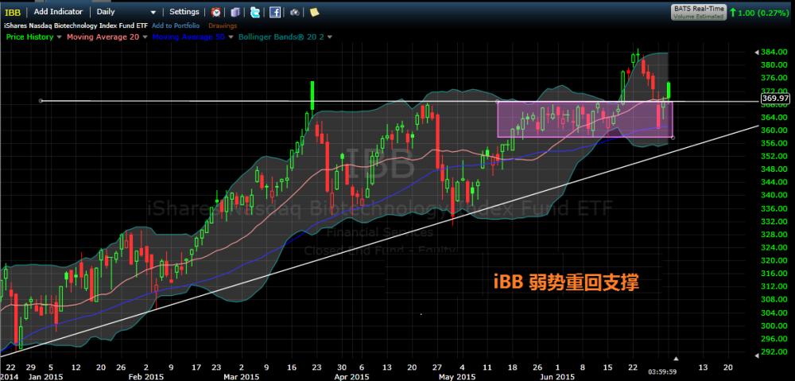This screenshot has height=381, width=795.
Task: Click the stacked pages icon in toolbar
Action: pyautogui.click(x=235, y=12)
